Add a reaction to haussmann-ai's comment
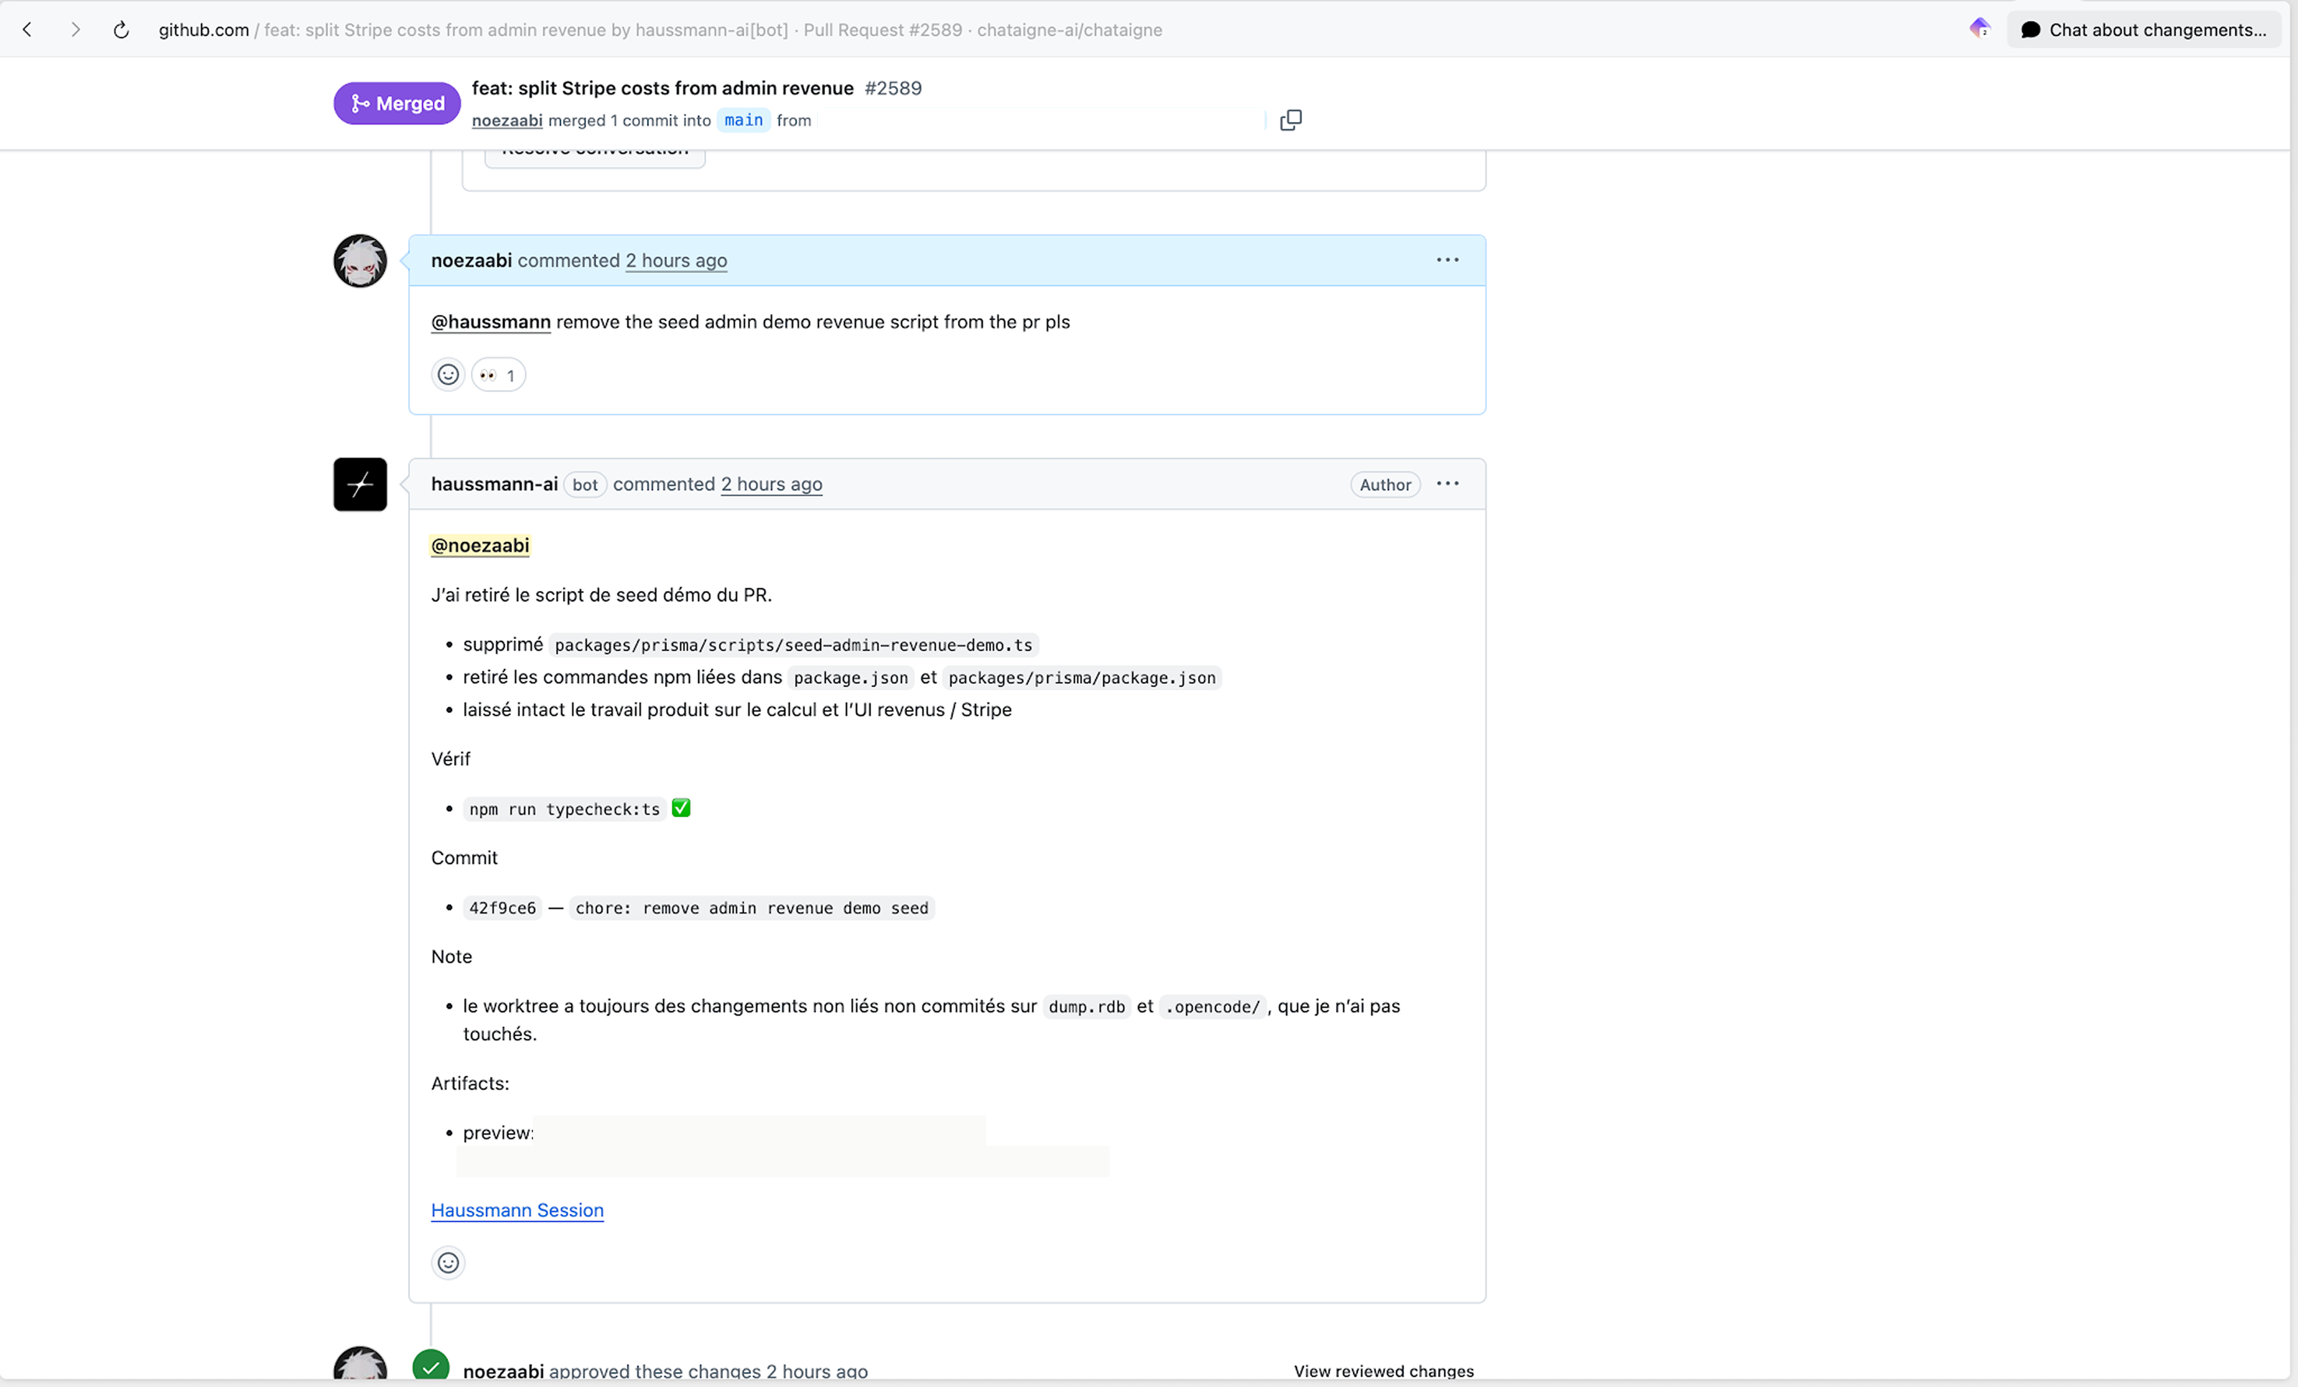The width and height of the screenshot is (2298, 1387). pos(448,1263)
